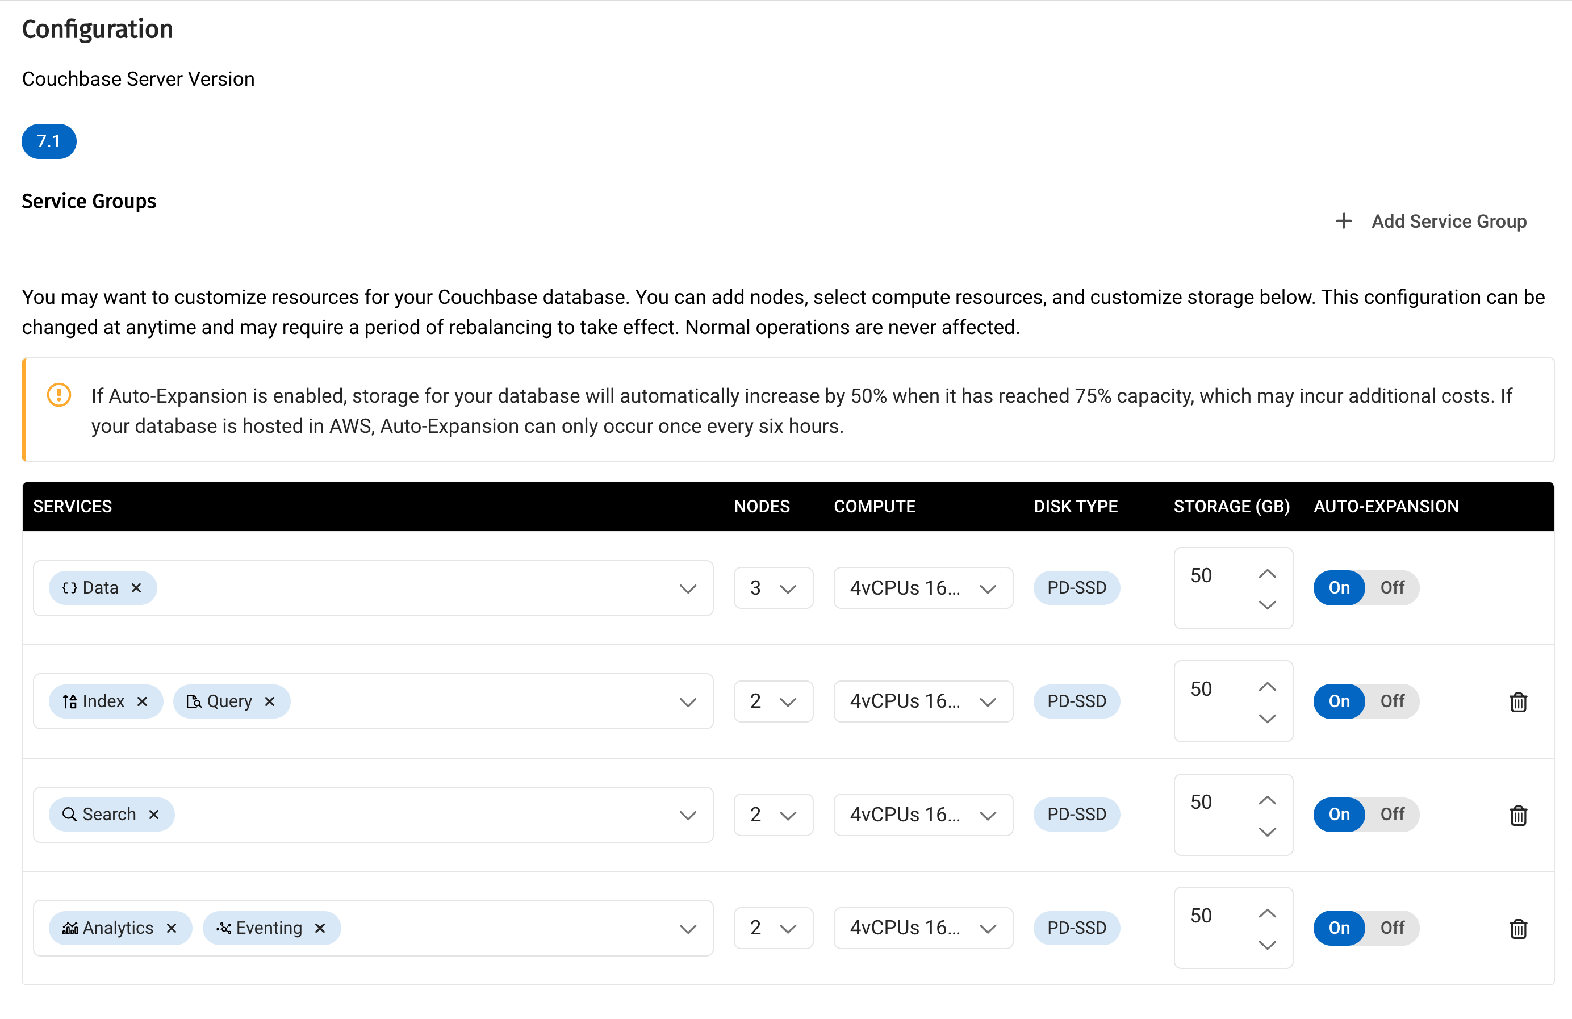Select the 7.1 server version pill
The height and width of the screenshot is (1019, 1572).
pos(49,141)
